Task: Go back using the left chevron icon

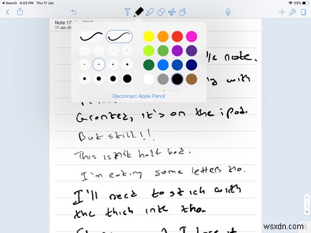Action: point(8,12)
